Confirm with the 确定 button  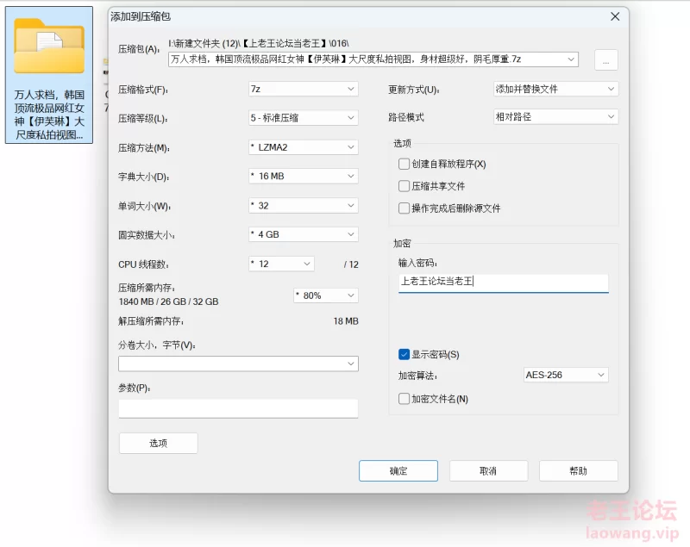click(x=398, y=471)
